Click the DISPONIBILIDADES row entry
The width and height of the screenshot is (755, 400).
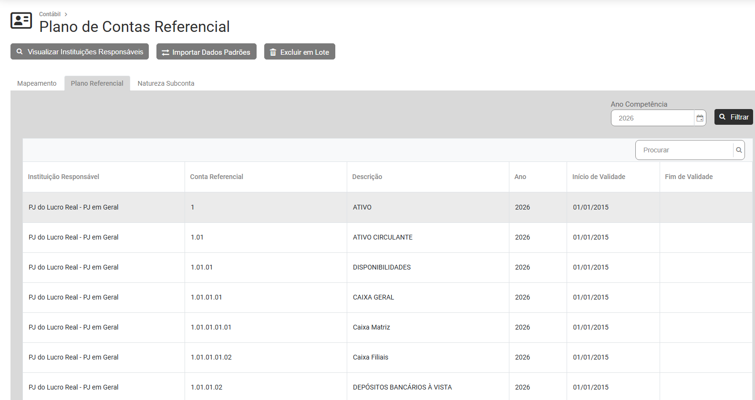point(382,267)
